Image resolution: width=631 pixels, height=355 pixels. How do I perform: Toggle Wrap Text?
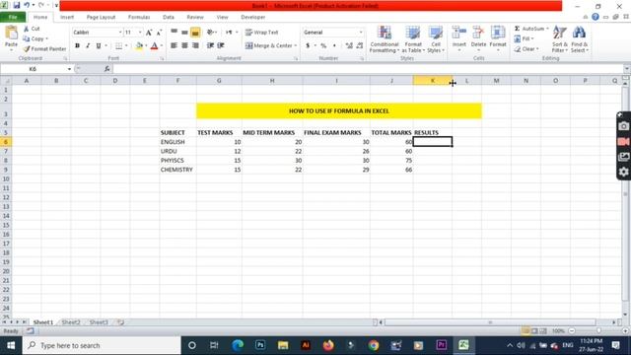[262, 33]
